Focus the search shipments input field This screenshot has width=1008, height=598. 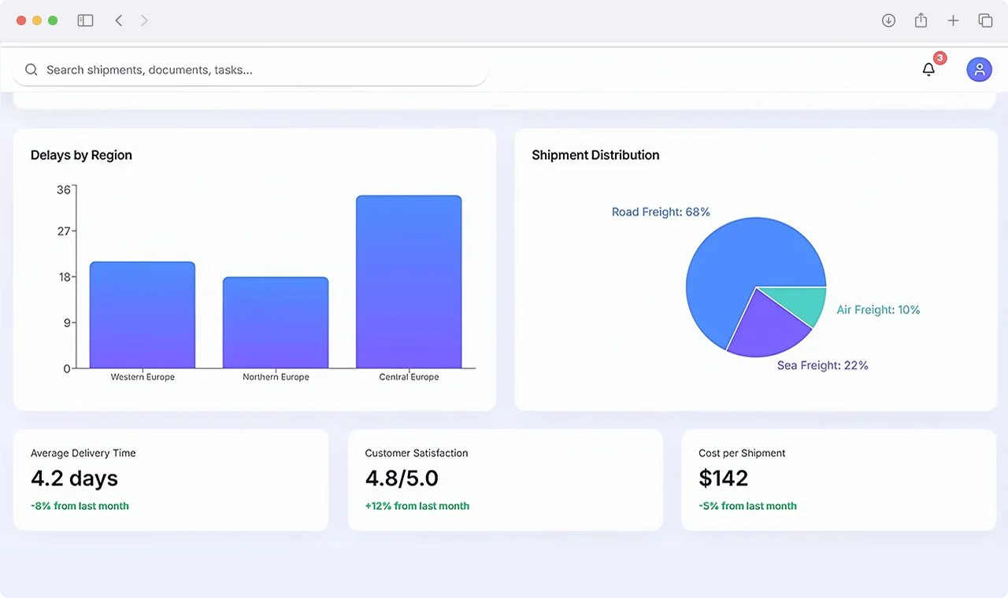250,69
